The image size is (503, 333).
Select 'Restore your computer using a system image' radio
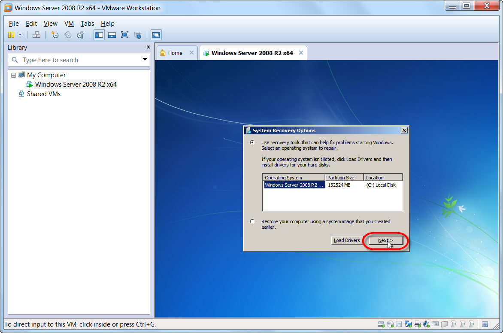point(252,221)
